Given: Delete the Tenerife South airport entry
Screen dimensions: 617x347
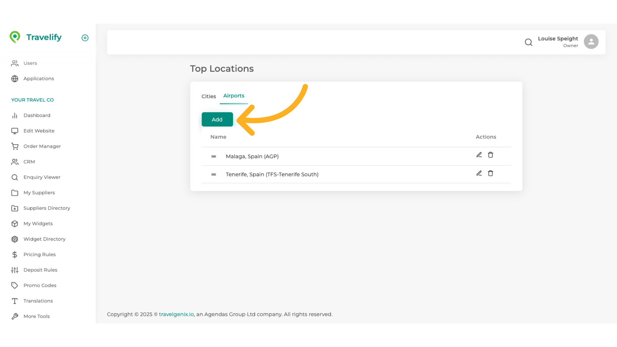Looking at the screenshot, I should point(490,173).
